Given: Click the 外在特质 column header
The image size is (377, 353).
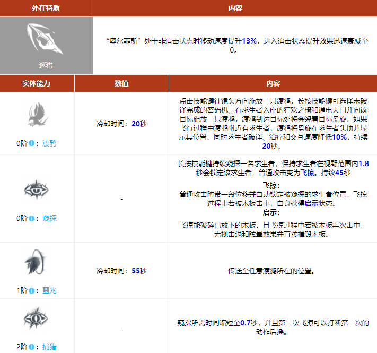Looking at the screenshot, I should (46, 8).
